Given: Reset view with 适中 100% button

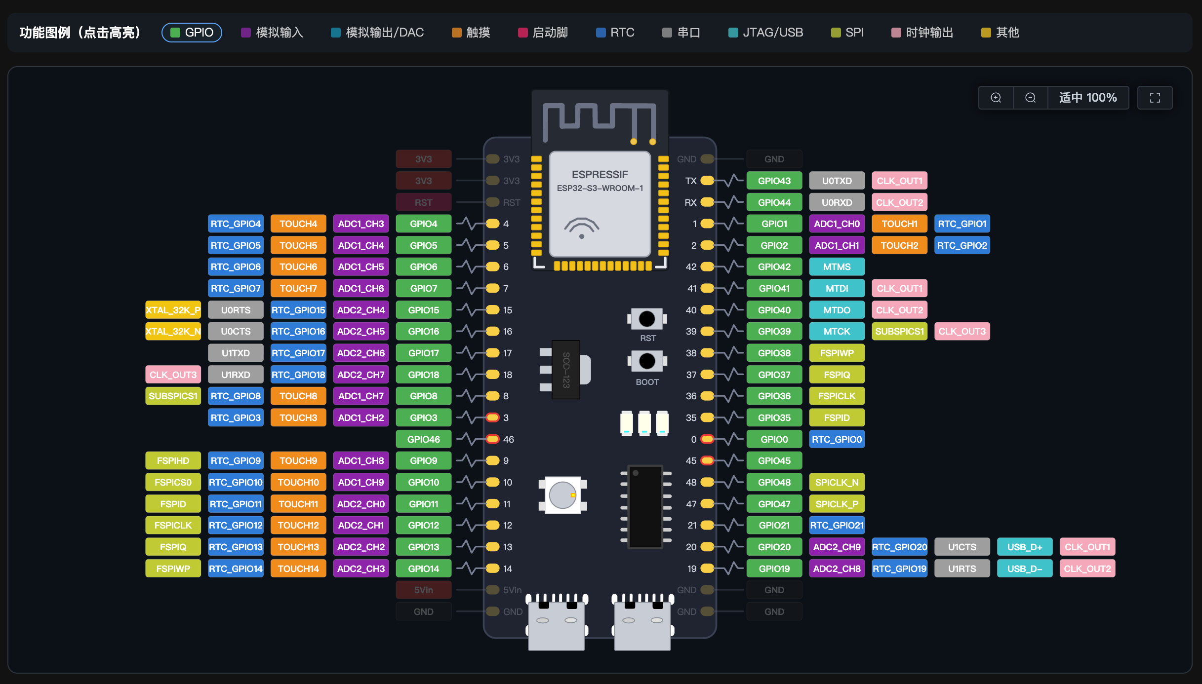Looking at the screenshot, I should [1088, 98].
